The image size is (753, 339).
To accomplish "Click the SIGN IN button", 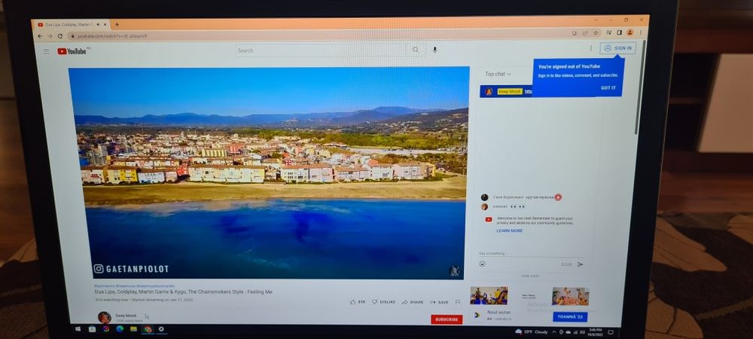I will pyautogui.click(x=618, y=48).
